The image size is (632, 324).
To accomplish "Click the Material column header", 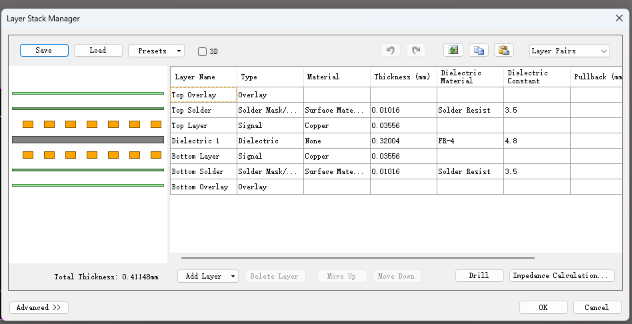I will pyautogui.click(x=337, y=77).
